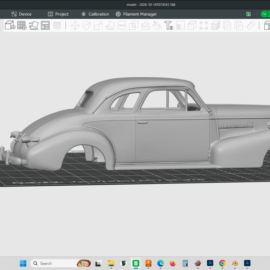Select the Scale tool icon
Image resolution: width=270 pixels, height=270 pixels.
(98, 26)
